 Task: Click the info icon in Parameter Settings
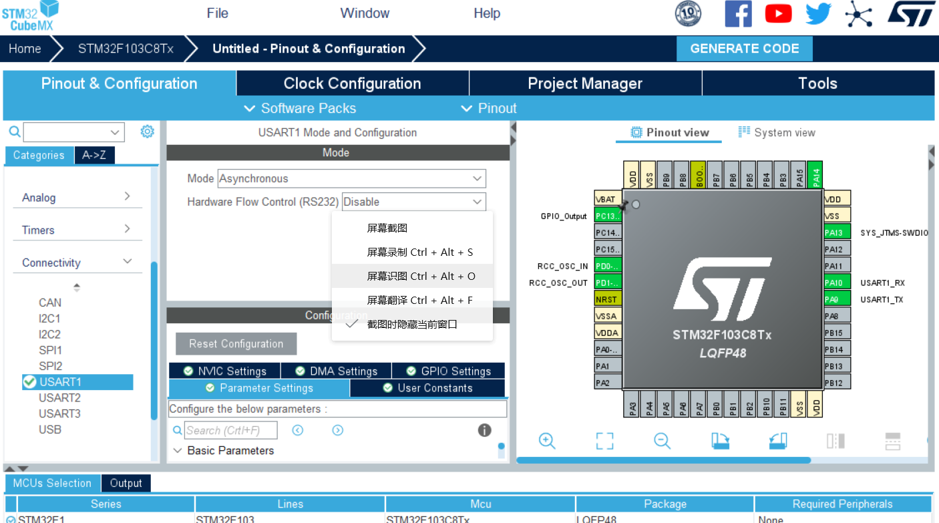[x=484, y=430]
